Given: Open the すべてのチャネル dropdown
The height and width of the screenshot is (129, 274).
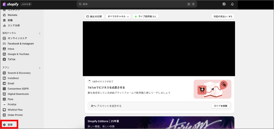Looking at the screenshot, I should click(118, 17).
